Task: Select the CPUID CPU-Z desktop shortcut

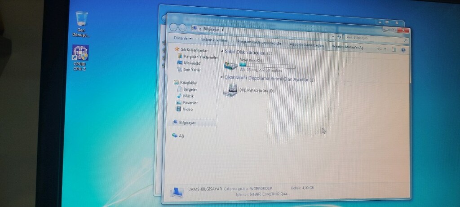Action: tap(80, 58)
